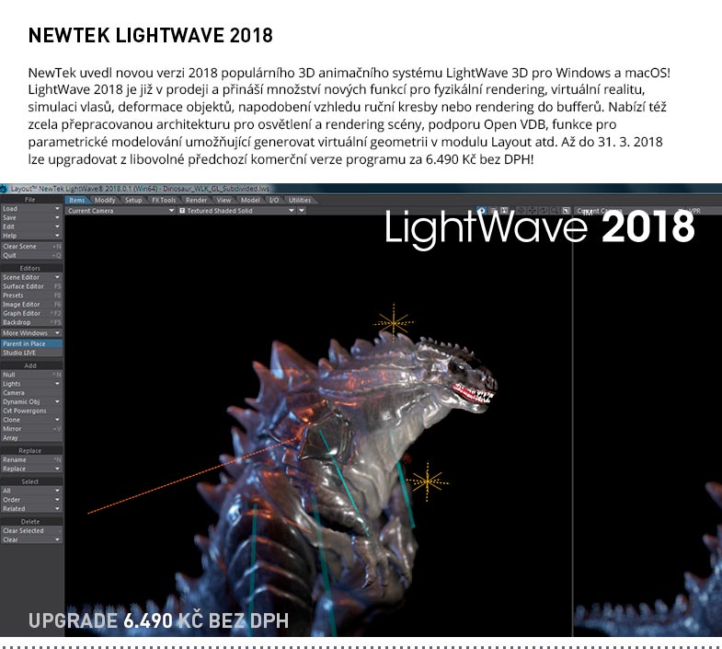The height and width of the screenshot is (649, 722).
Task: Select the light gizmo above the dinosaur's head
Action: click(394, 322)
